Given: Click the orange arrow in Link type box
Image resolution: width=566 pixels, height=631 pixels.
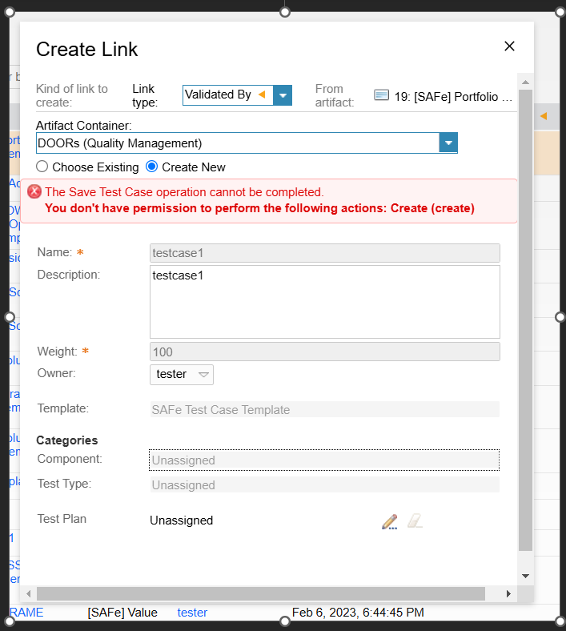Looking at the screenshot, I should click(x=261, y=95).
